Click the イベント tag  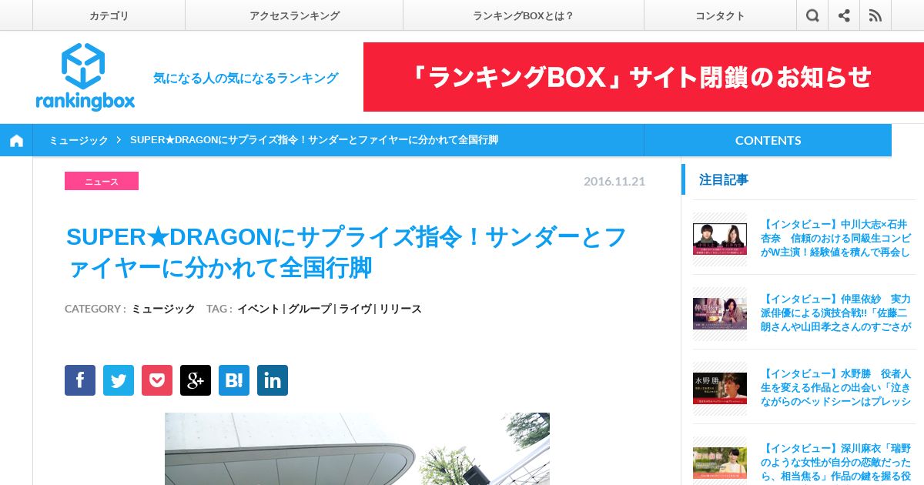coord(258,309)
